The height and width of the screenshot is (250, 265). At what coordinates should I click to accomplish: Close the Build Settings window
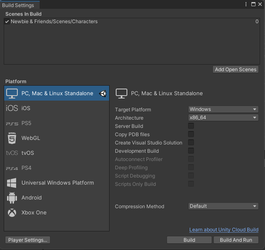260,4
